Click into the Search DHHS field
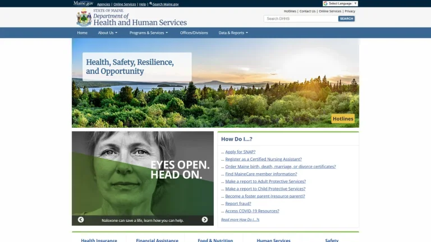Image resolution: width=431 pixels, height=242 pixels. coord(301,18)
